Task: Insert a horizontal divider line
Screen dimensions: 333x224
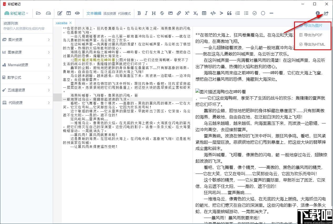Action: (x=271, y=13)
